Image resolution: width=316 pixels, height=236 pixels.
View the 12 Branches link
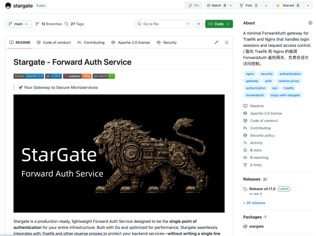click(x=49, y=24)
